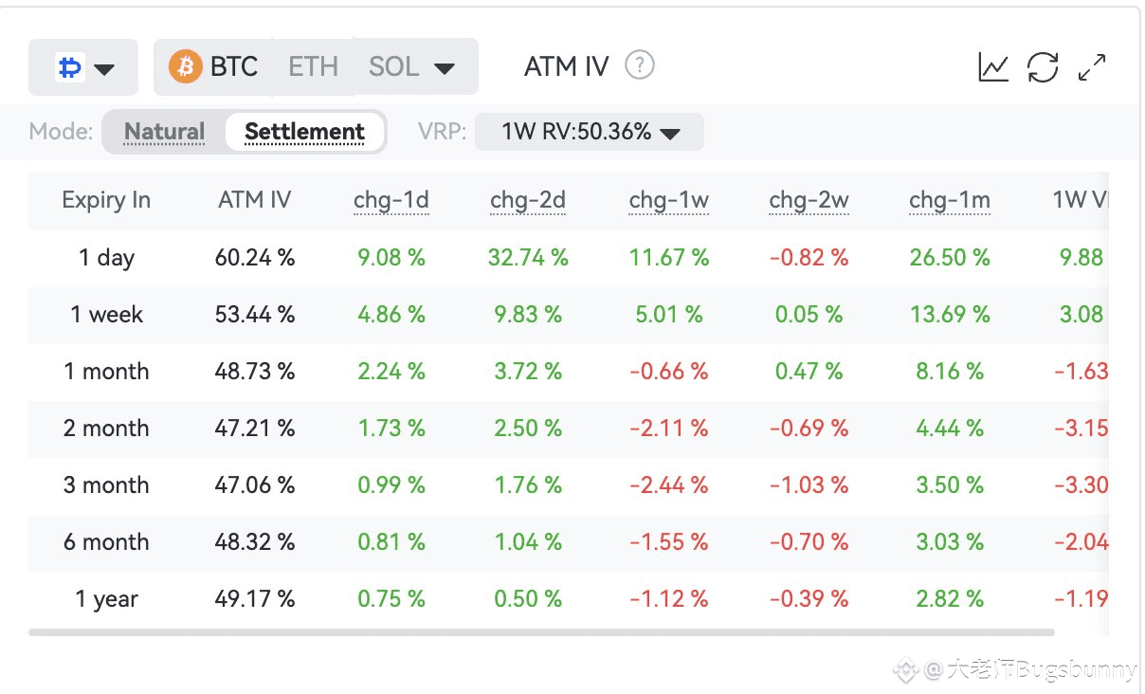Screen dimensions: 1145x694
Task: Expand SOL coin dropdown arrow
Action: (444, 68)
